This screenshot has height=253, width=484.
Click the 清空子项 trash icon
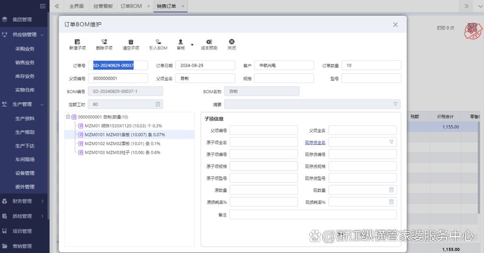131,42
